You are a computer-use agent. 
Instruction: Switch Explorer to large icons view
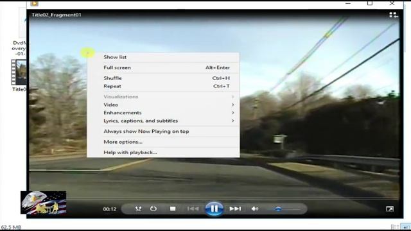pos(406,227)
